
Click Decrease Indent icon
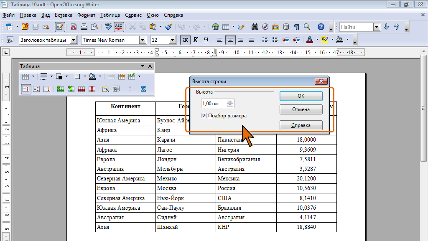click(286, 40)
